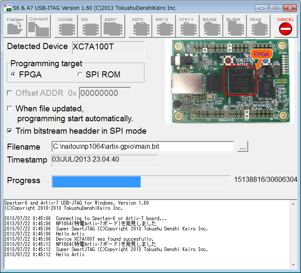Viewport: 301px width, 273px height.
Task: Click the IDCODE chip icon
Action: [x=65, y=26]
